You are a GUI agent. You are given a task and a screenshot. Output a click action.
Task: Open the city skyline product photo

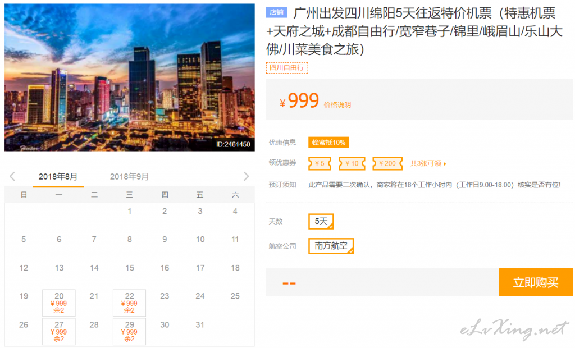point(130,77)
